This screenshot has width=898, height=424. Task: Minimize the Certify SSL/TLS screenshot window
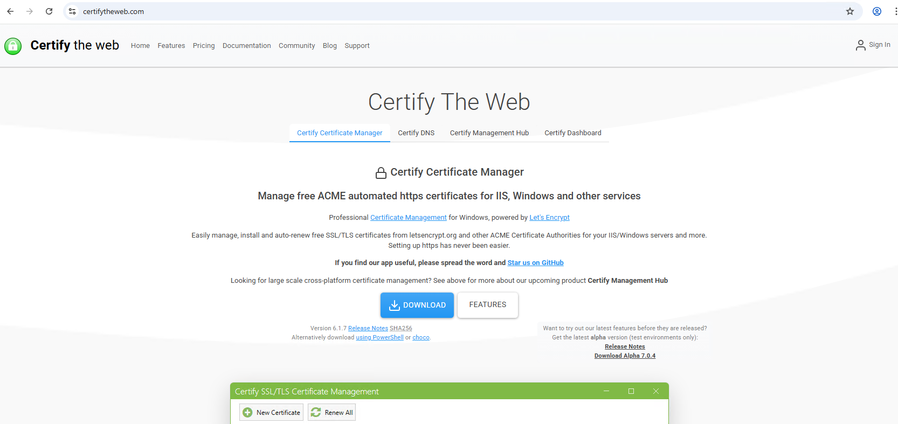click(x=606, y=391)
